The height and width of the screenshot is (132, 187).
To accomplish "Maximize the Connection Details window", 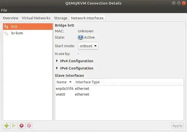I will (179, 3).
